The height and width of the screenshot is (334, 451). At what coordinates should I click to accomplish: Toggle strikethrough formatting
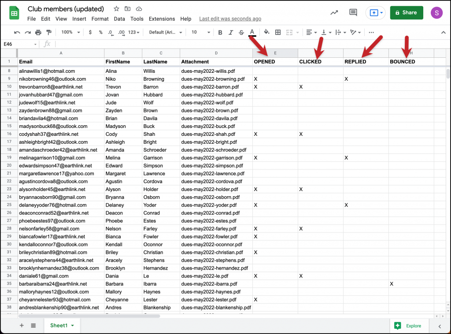coord(240,32)
